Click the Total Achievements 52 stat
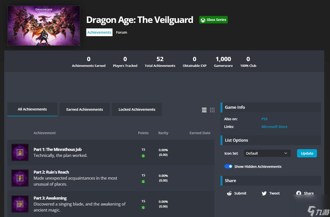The image size is (330, 217). click(160, 62)
